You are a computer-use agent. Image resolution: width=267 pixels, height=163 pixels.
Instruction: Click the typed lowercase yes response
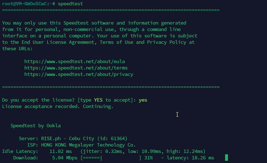tap(143, 100)
